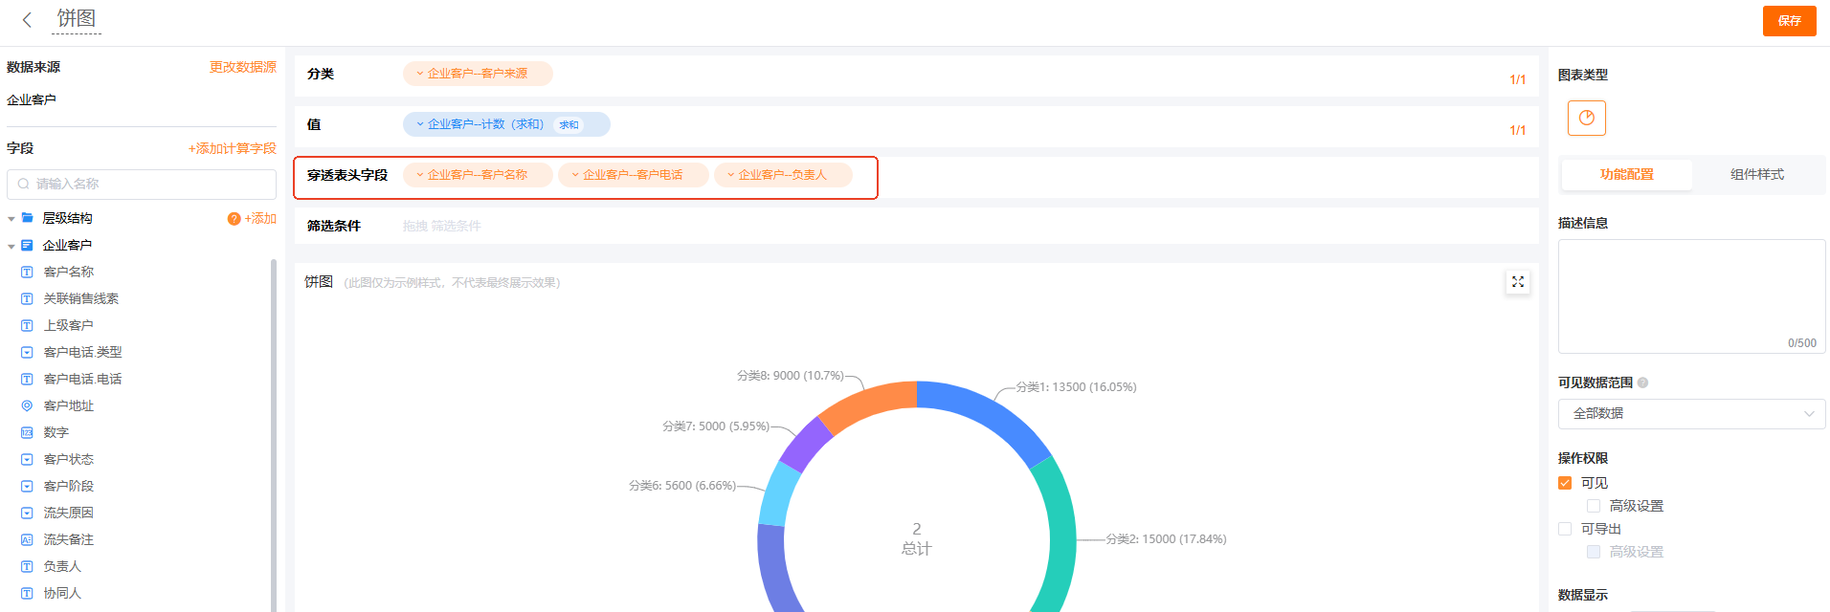Click the back arrow icon
This screenshot has width=1830, height=612.
[27, 20]
